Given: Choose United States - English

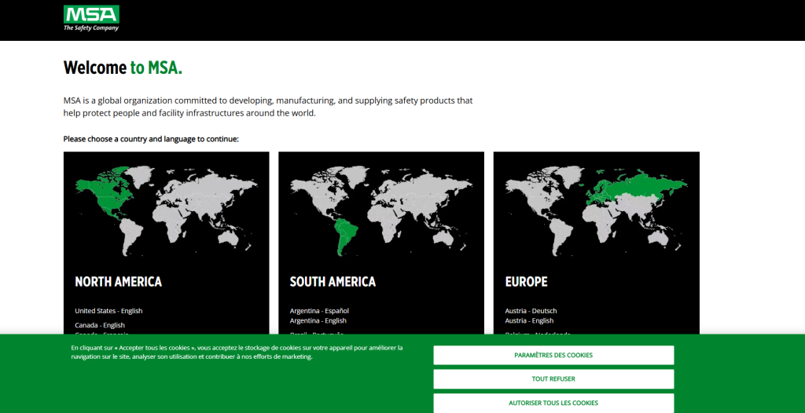Looking at the screenshot, I should (x=108, y=311).
